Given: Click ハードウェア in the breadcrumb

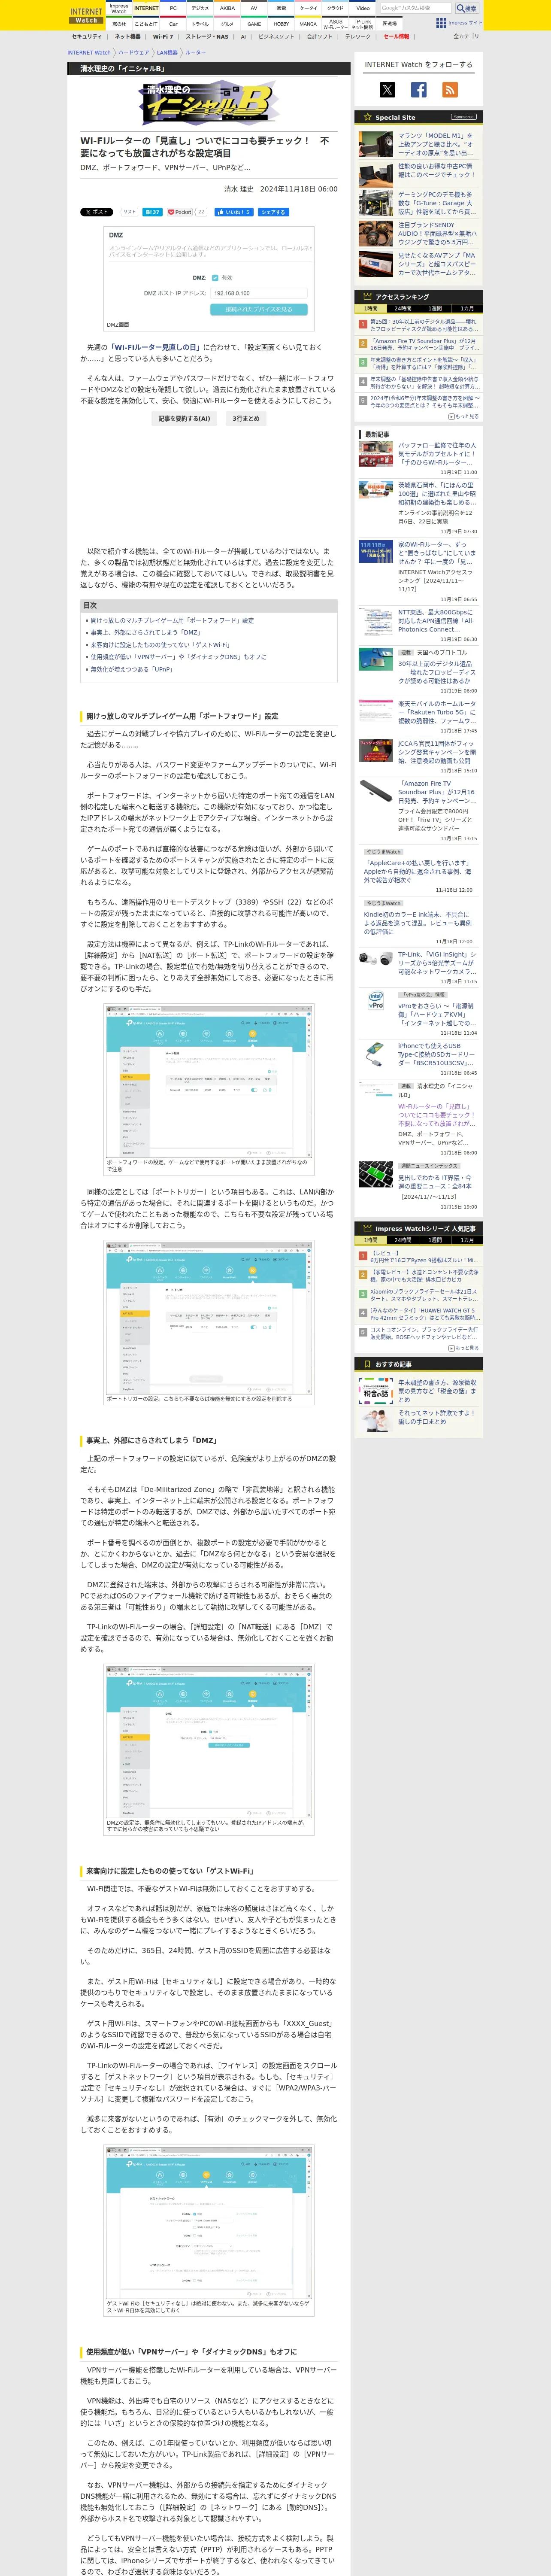Looking at the screenshot, I should [133, 53].
